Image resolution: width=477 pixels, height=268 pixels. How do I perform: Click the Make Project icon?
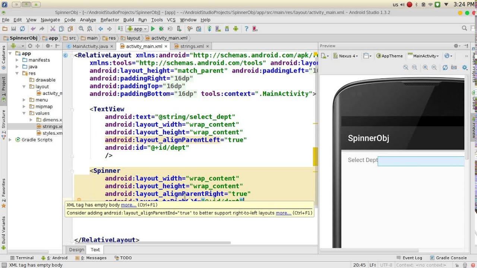[120, 29]
